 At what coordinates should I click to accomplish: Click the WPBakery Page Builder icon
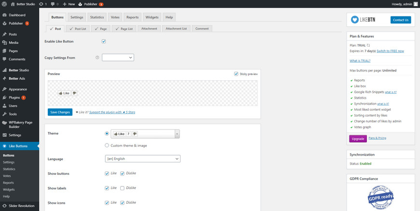pyautogui.click(x=4, y=122)
